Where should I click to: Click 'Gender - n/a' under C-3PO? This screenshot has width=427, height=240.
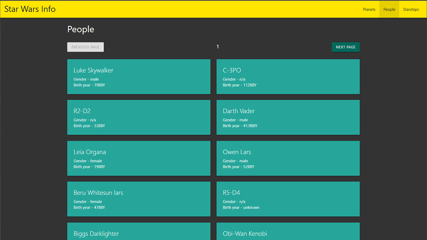[x=234, y=80]
